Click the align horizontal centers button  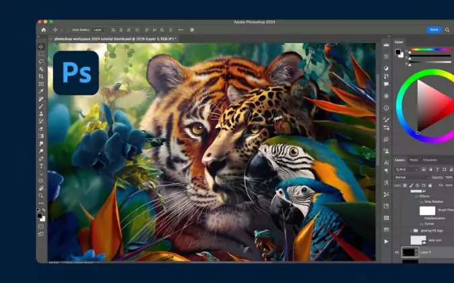click(121, 30)
